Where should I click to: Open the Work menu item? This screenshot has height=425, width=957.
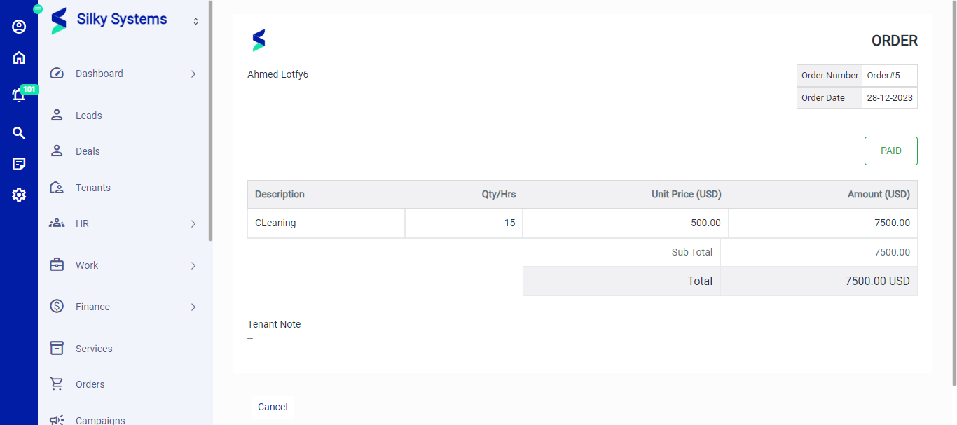point(124,265)
